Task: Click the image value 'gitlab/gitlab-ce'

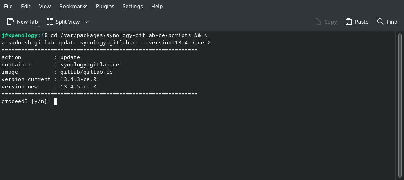Action: point(87,72)
